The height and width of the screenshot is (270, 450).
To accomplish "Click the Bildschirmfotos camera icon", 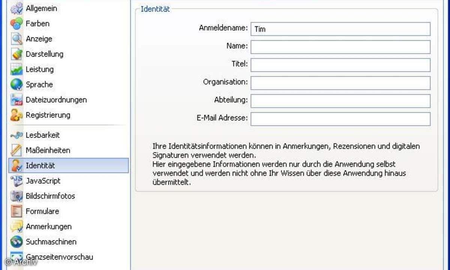I will [16, 196].
